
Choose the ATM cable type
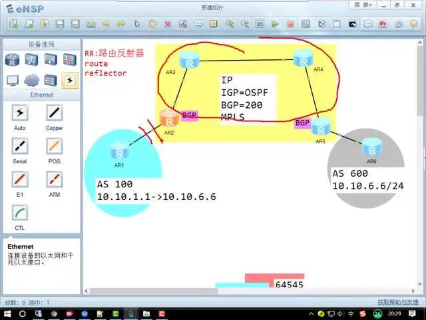(x=54, y=180)
